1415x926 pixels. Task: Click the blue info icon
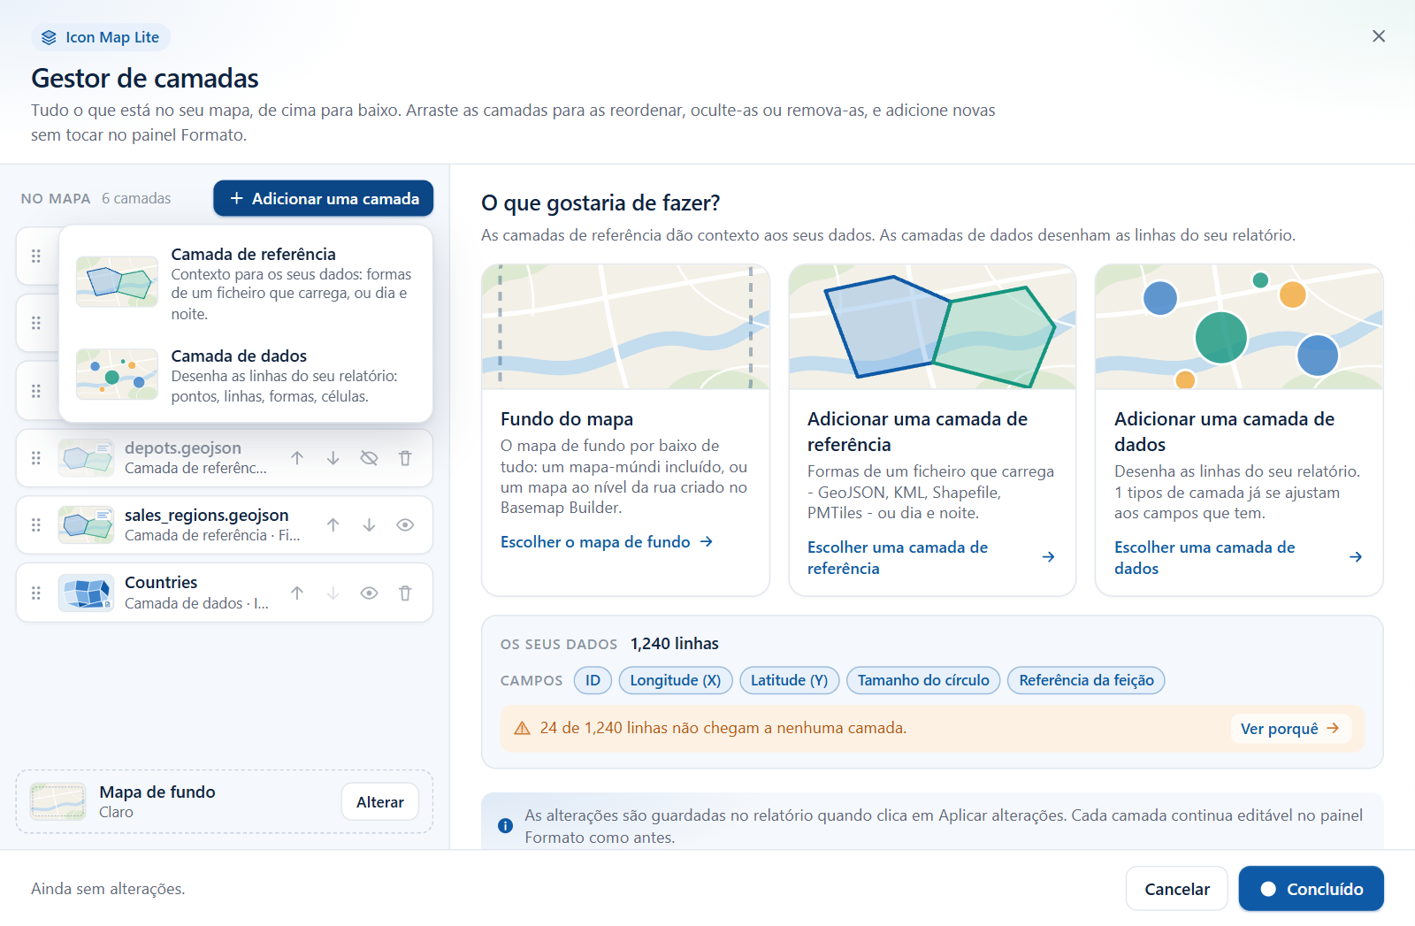(x=505, y=826)
